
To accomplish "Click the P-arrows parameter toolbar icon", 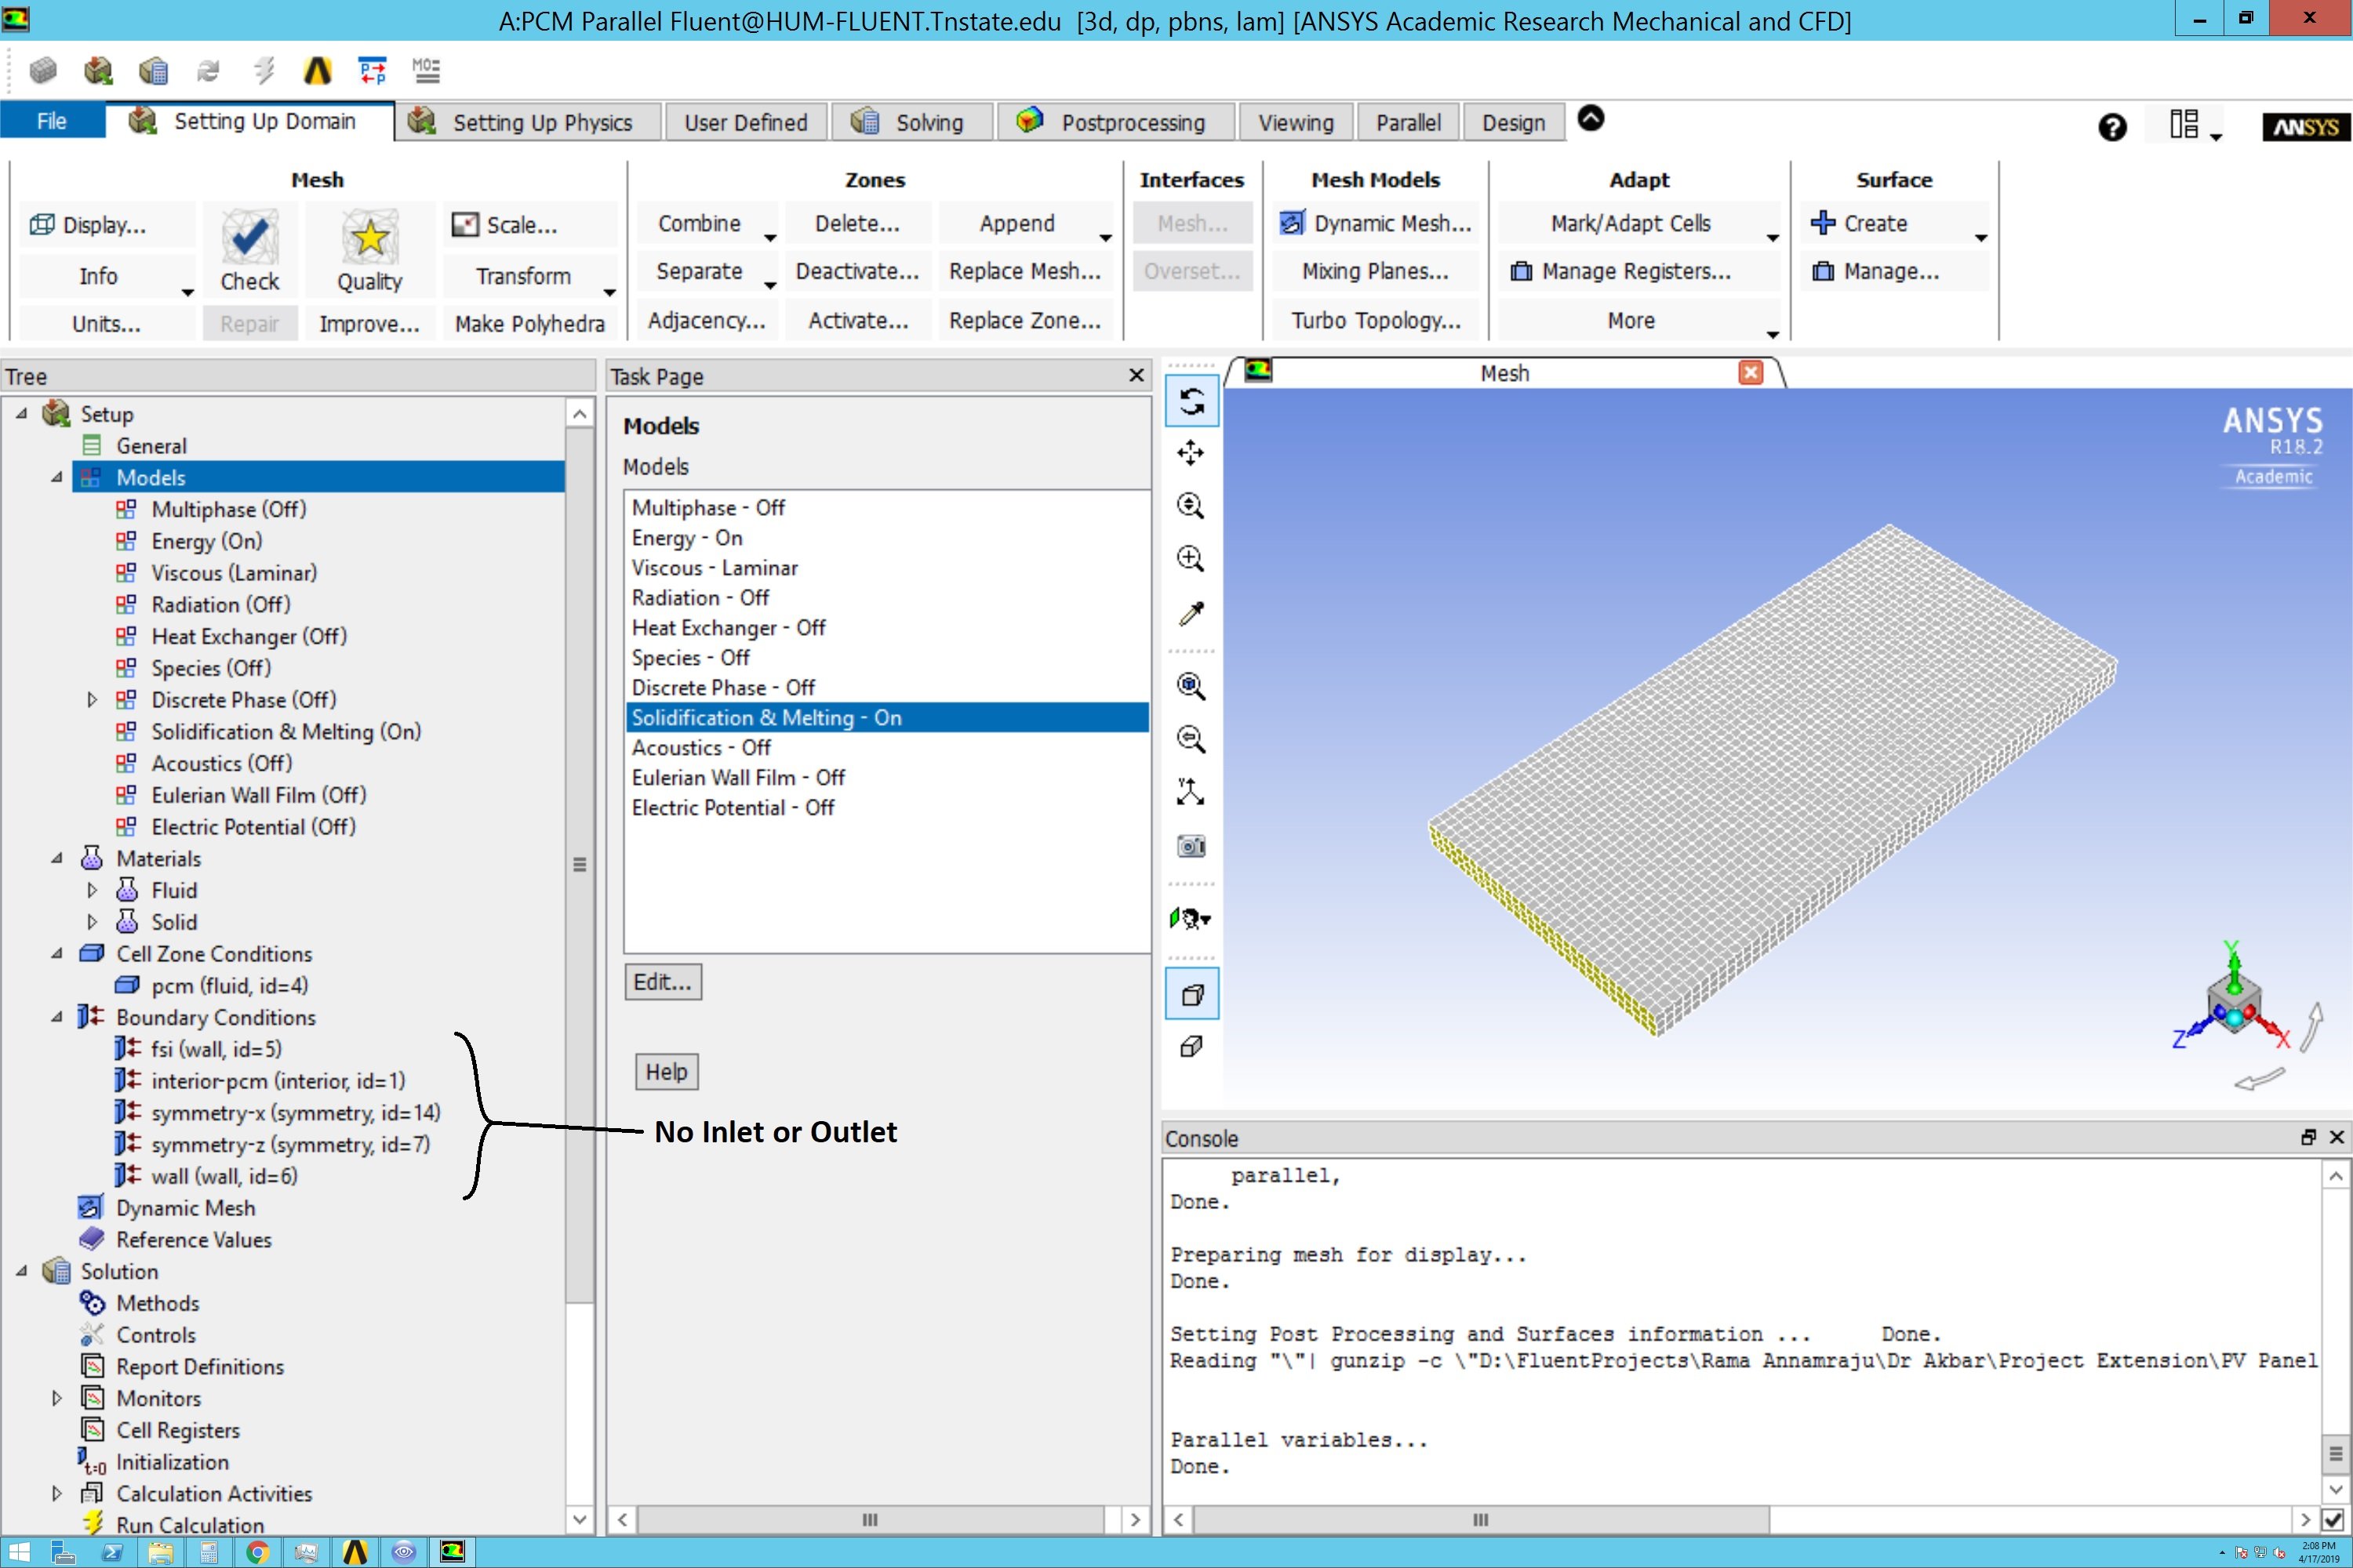I will 372,70.
